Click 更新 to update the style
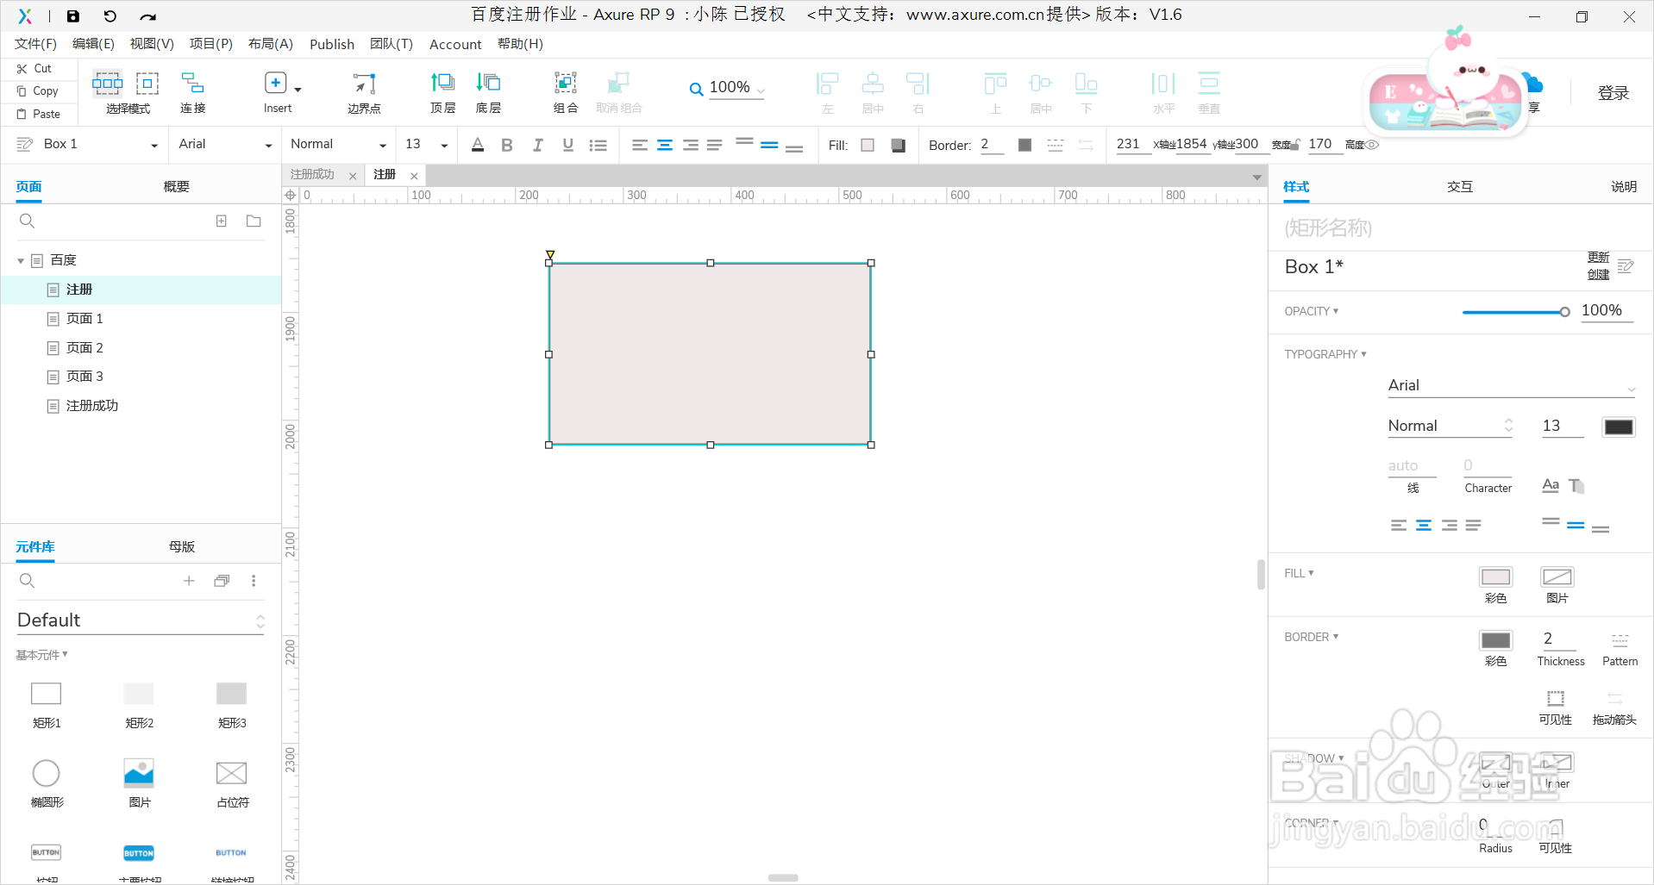This screenshot has height=885, width=1654. 1598,257
